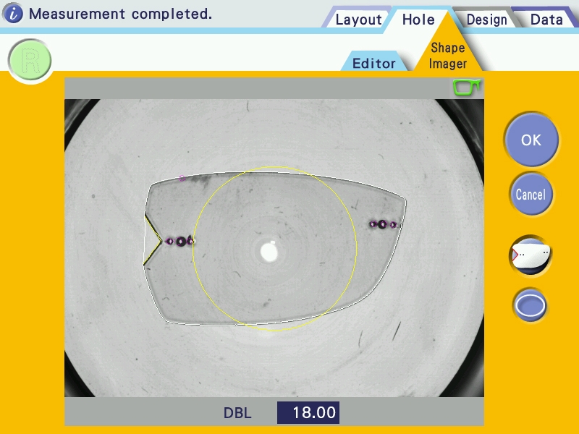
Task: Toggle the green R lens side button
Action: tap(30, 61)
